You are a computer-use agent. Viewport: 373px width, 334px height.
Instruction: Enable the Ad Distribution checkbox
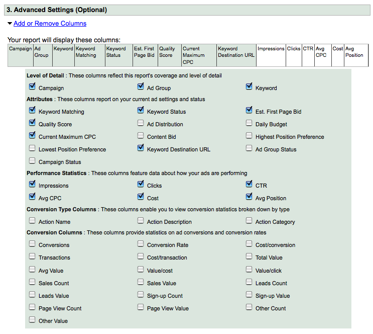tap(141, 123)
